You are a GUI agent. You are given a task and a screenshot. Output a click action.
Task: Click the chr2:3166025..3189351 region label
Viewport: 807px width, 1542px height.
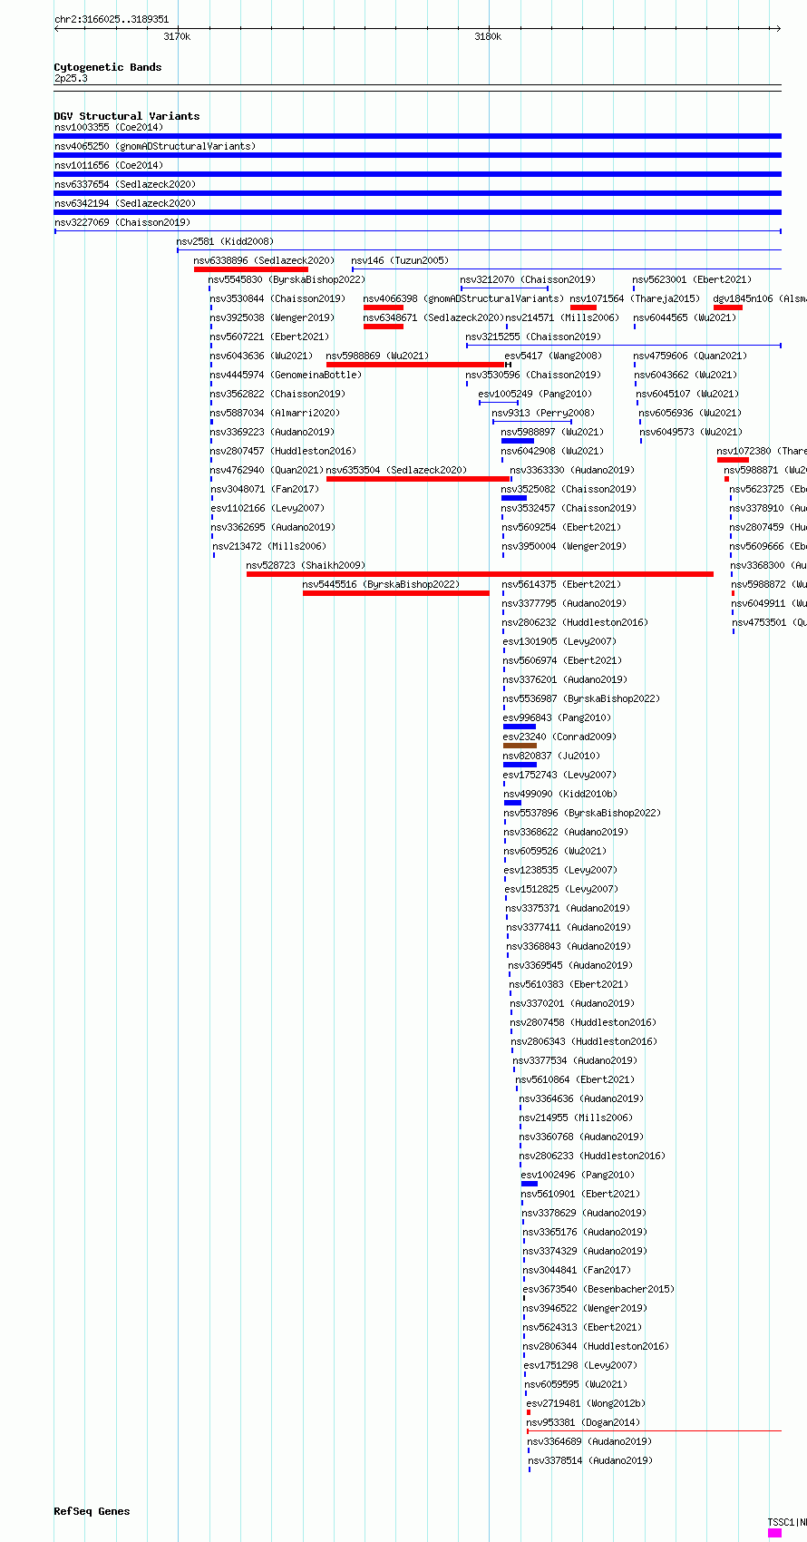(112, 19)
